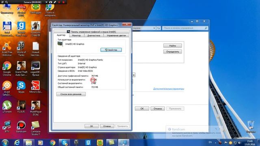Screen dimensions: 260x146
Task: Open the IPTV desktop shortcut
Action: coord(7,127)
